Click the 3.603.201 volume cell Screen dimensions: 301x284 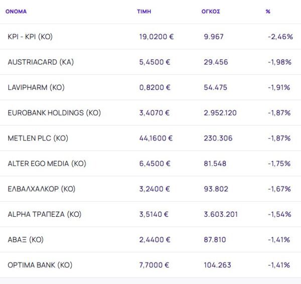(220, 214)
